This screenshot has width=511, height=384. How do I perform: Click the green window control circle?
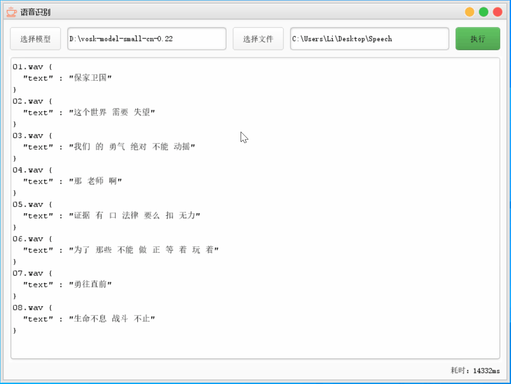[x=483, y=12]
